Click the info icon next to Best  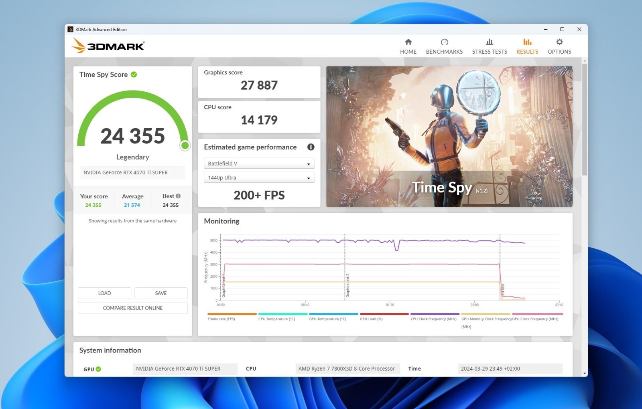(x=178, y=196)
